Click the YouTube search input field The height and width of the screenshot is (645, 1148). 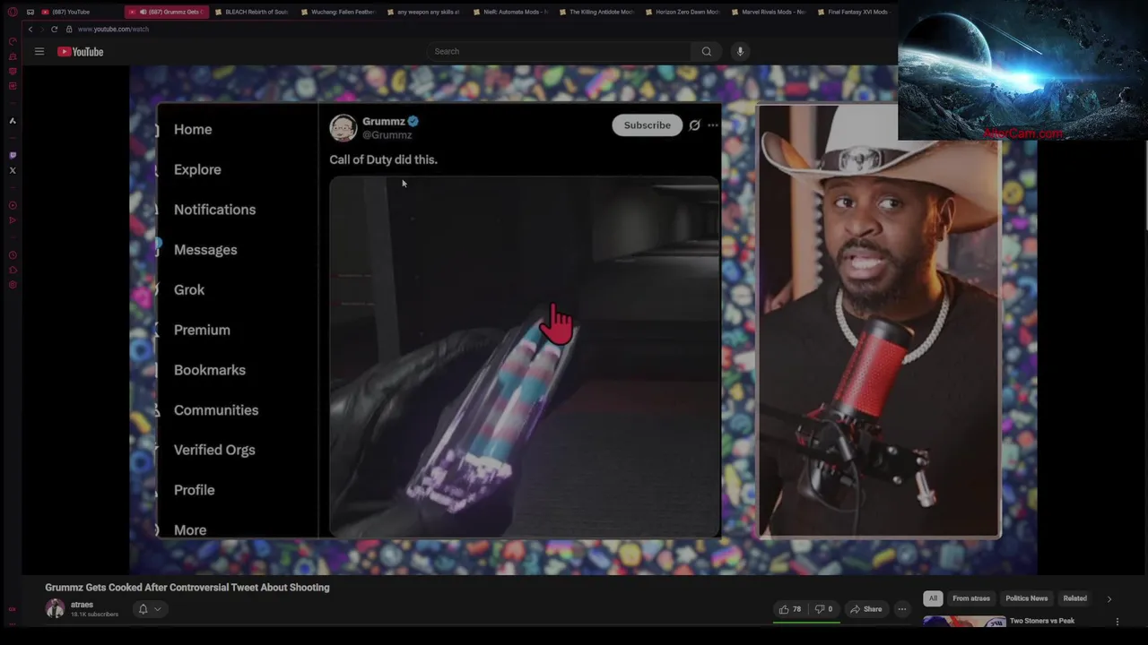click(560, 51)
